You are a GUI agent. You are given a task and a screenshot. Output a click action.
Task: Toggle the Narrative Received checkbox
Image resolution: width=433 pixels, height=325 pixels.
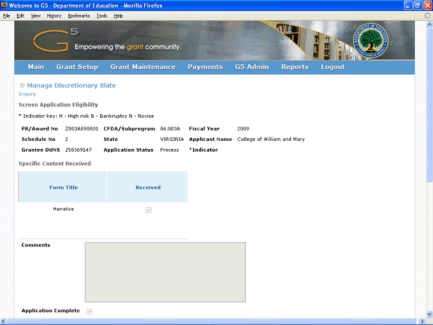pos(149,210)
